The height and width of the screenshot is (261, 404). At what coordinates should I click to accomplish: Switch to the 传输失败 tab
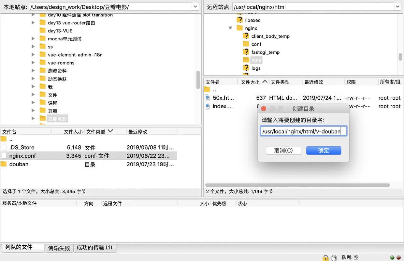59,248
